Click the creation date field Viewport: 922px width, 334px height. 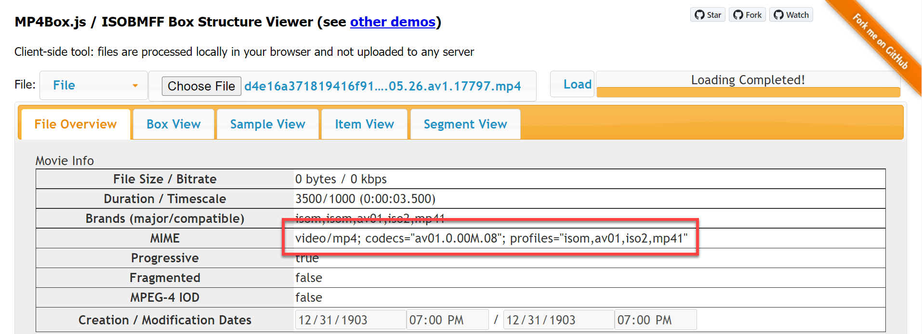pyautogui.click(x=350, y=320)
